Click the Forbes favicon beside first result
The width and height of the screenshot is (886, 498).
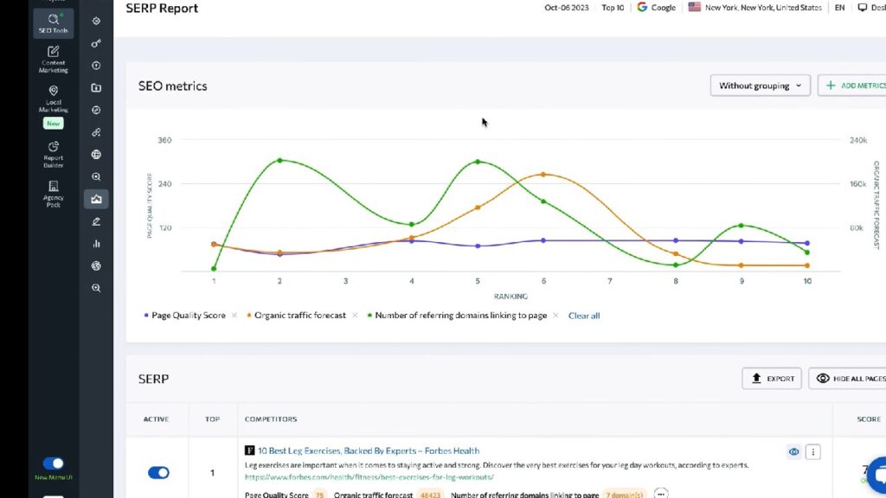click(x=250, y=450)
